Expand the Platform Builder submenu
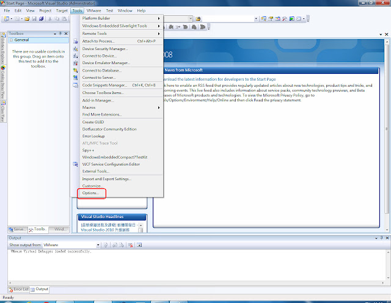Screen dimensions: 391x303 coord(159,18)
